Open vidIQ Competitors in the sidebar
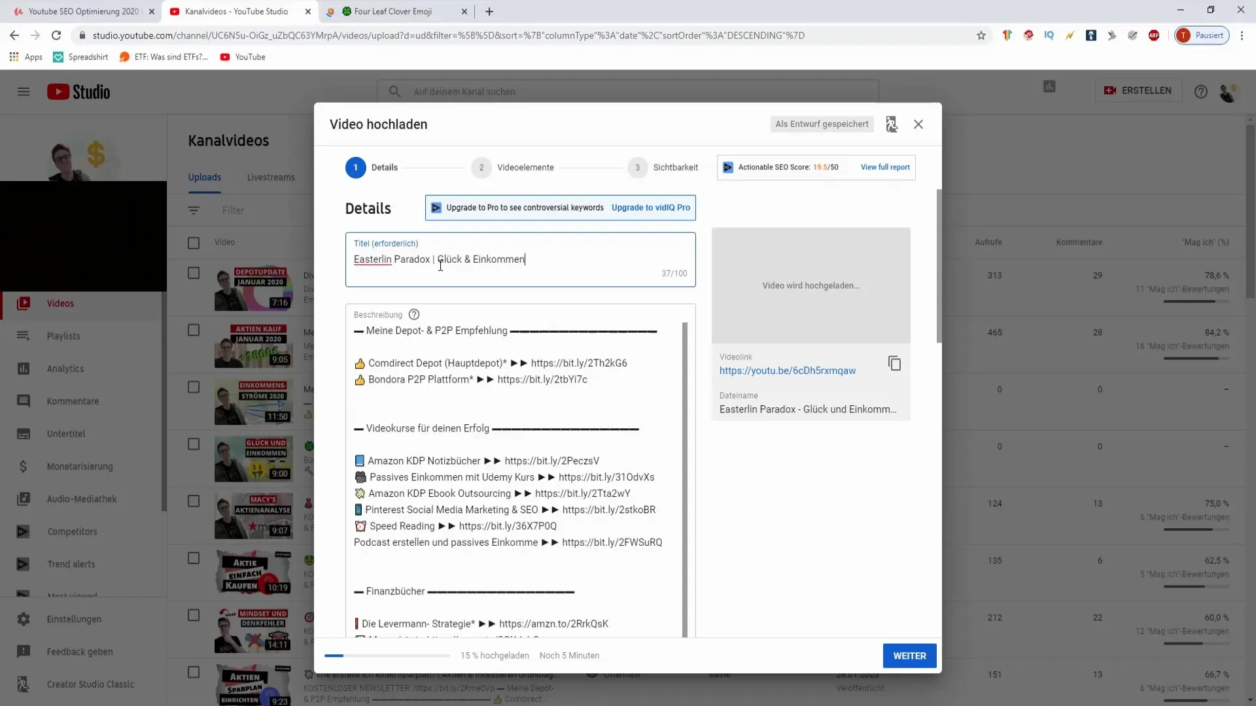 (x=72, y=531)
